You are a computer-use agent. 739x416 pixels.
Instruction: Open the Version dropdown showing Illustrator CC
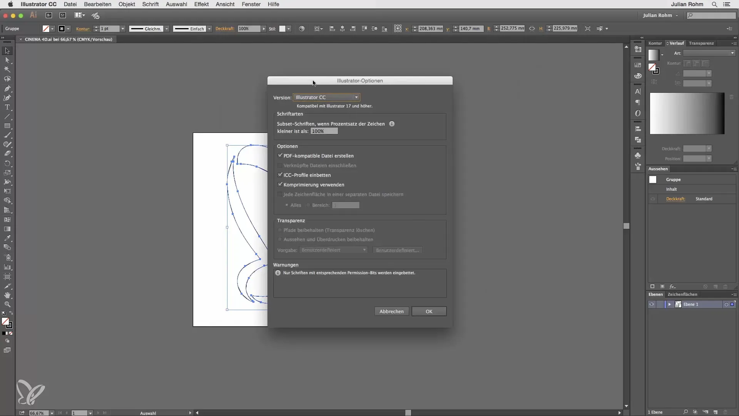(326, 97)
